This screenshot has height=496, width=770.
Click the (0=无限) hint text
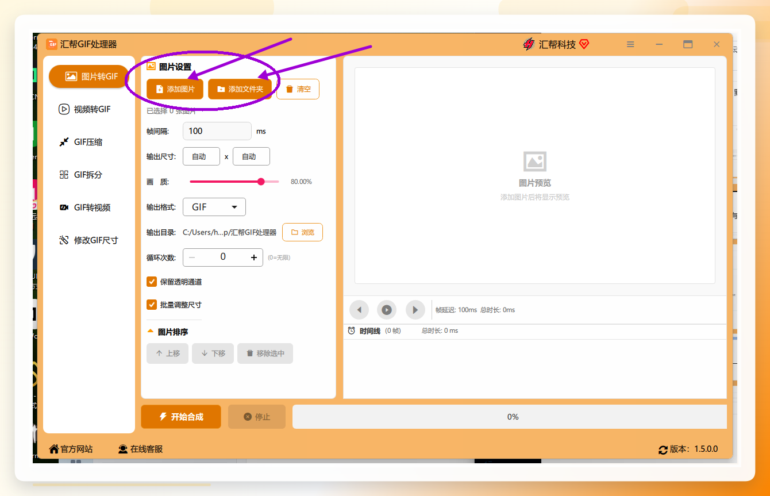279,257
